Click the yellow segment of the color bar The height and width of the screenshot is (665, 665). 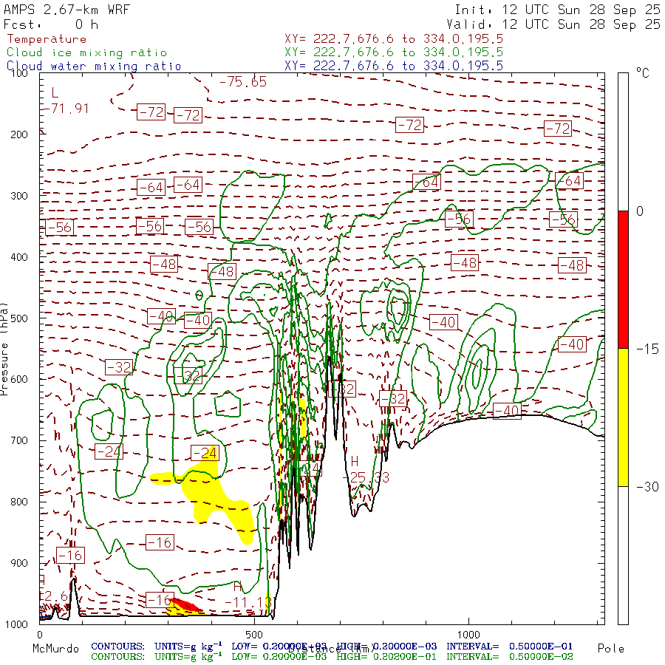pyautogui.click(x=623, y=417)
